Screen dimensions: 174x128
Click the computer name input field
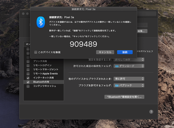[142, 25]
